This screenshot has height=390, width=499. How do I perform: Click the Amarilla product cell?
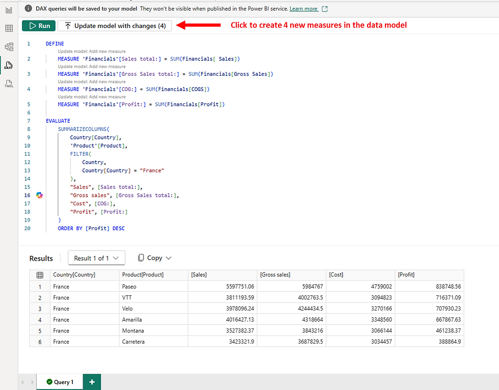tap(153, 320)
